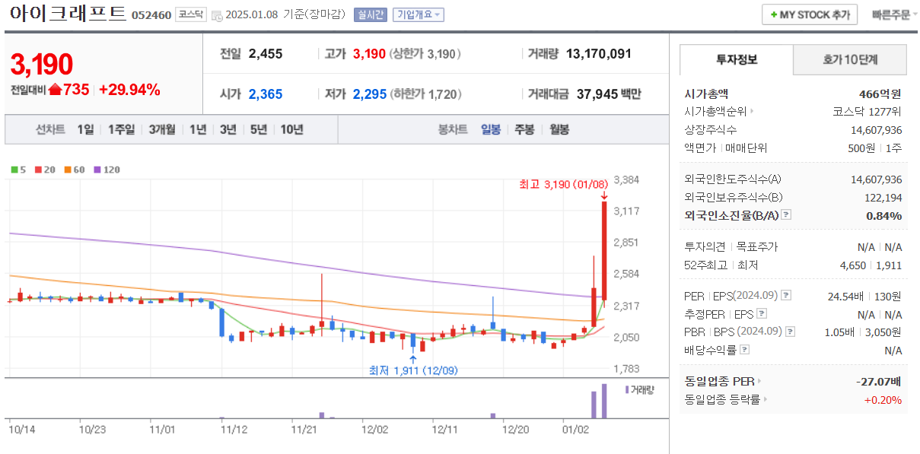Screen dimensions: 920x454
Task: Select the 주봉 candle chart
Action: coord(524,129)
